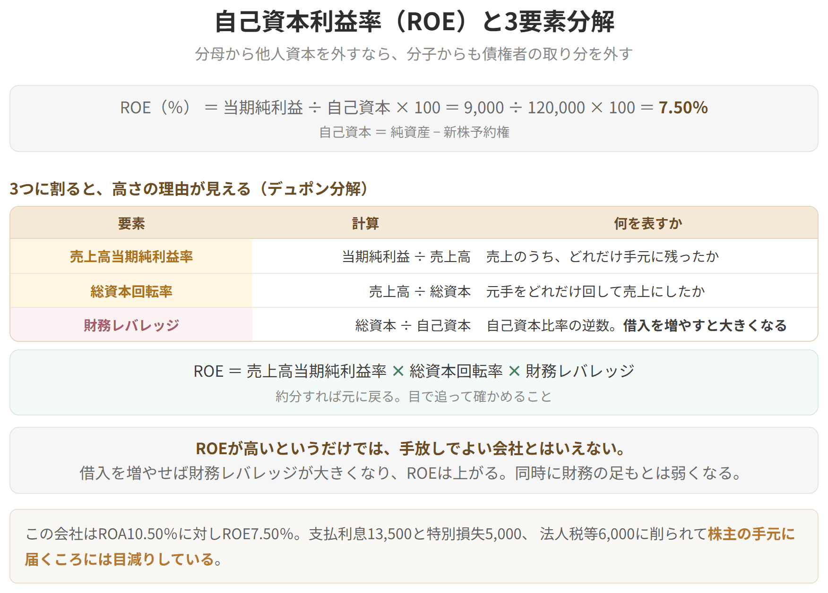This screenshot has height=593, width=828.
Task: Select the calculation cell 総資本 ÷ 自己資本
Action: [413, 325]
